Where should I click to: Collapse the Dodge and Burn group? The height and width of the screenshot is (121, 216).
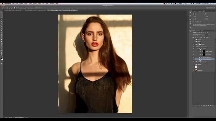[x=196, y=47]
